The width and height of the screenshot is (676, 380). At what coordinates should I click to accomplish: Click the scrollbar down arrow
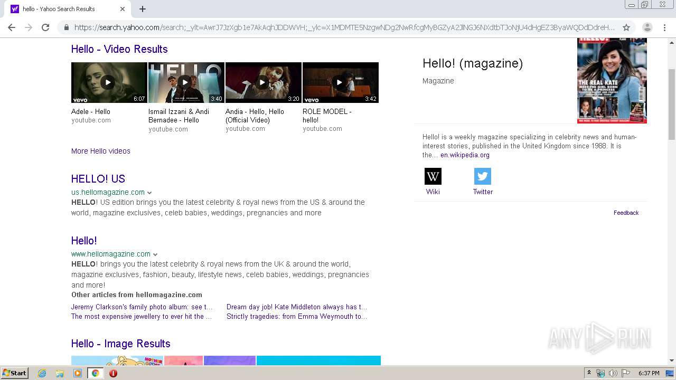point(672,360)
